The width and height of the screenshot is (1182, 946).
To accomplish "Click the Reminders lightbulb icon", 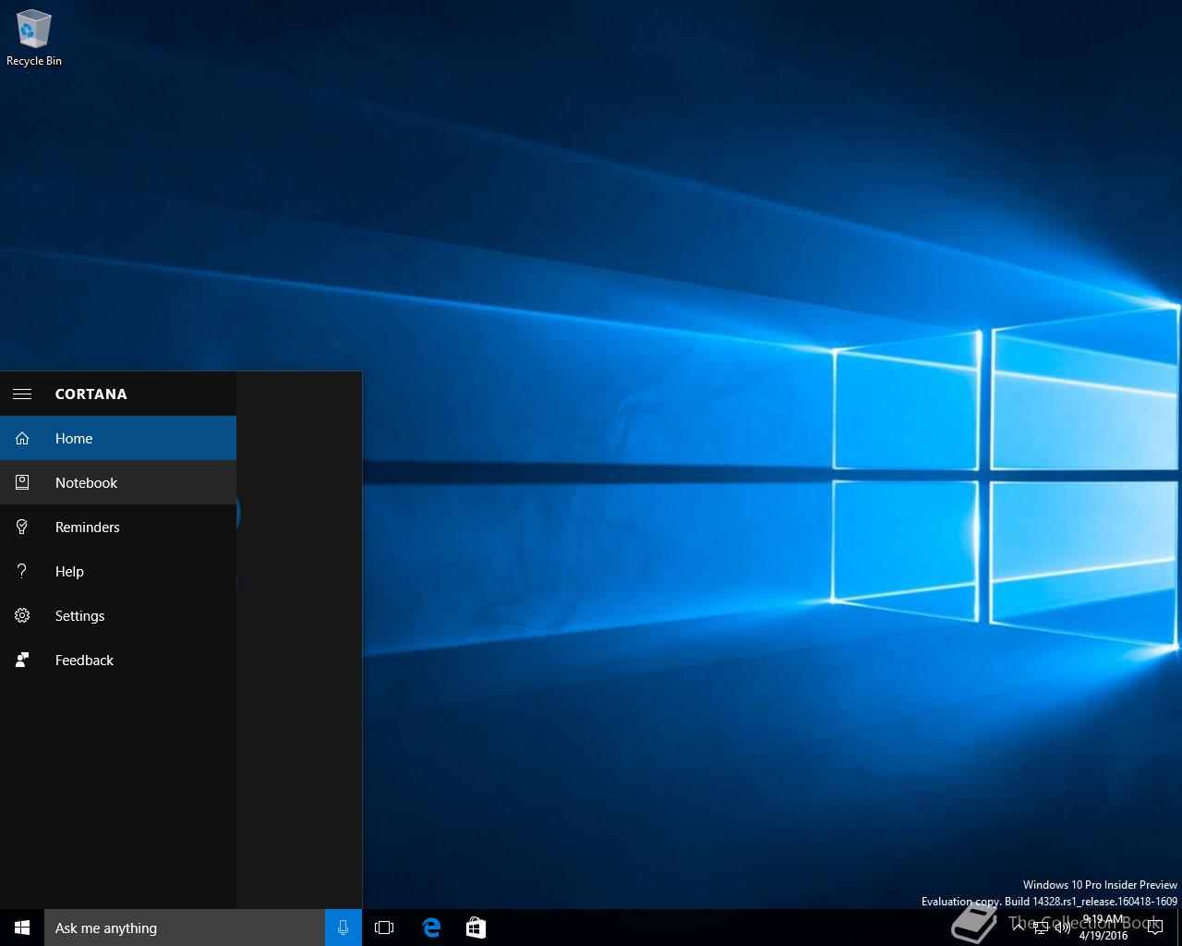I will [22, 527].
